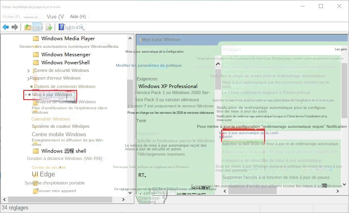Screen dimensions: 349x213
Task: Select 'La Chine redémarre toujours à l'heure prévue'
Action: point(266,92)
